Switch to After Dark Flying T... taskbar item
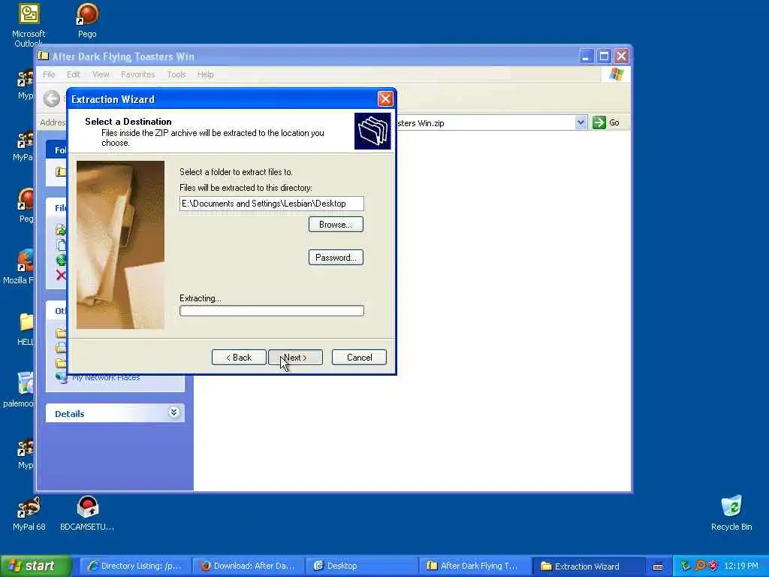Screen dimensions: 769x577 click(474, 566)
